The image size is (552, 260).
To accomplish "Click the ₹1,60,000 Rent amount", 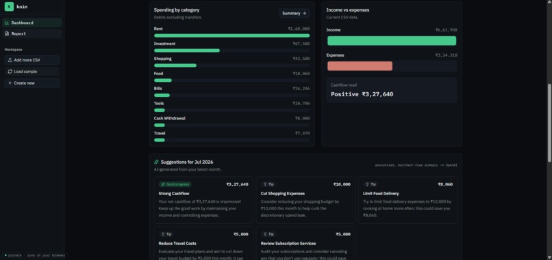I will point(299,29).
